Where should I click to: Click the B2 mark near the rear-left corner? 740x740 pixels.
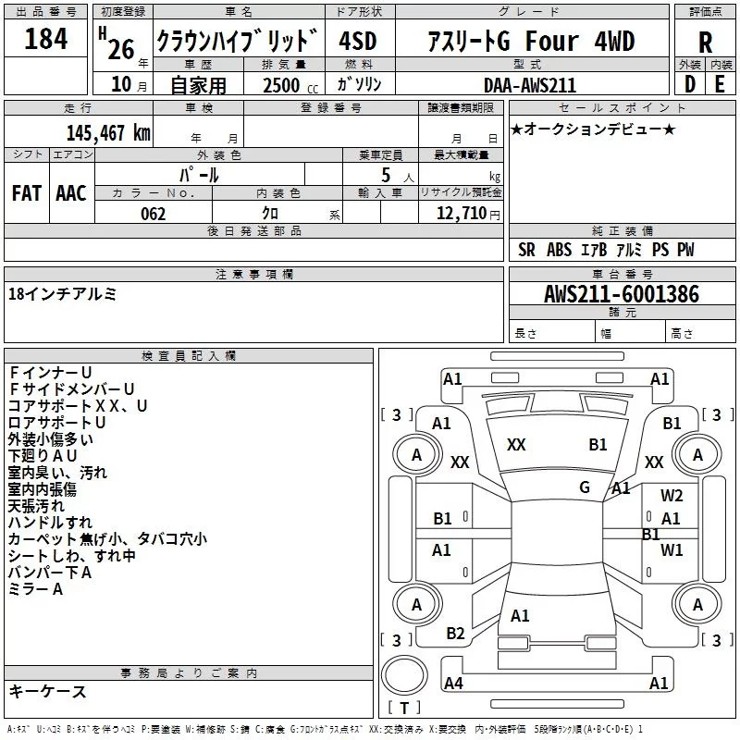(455, 634)
